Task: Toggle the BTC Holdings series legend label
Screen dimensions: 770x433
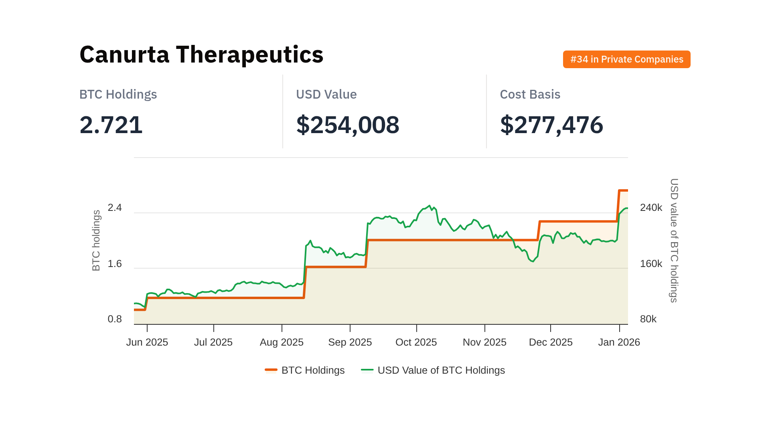Action: 313,370
